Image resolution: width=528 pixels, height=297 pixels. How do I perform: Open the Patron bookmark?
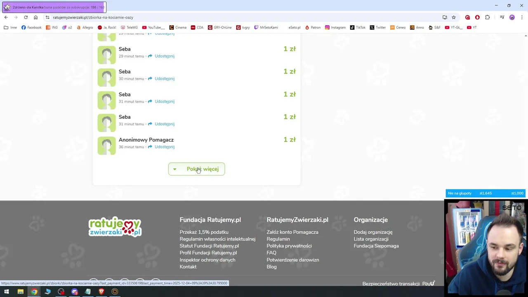313,28
